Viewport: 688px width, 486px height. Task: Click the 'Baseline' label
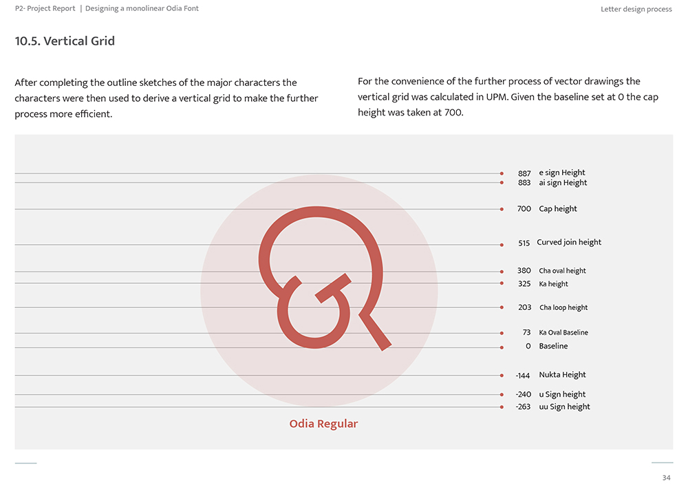tap(553, 346)
